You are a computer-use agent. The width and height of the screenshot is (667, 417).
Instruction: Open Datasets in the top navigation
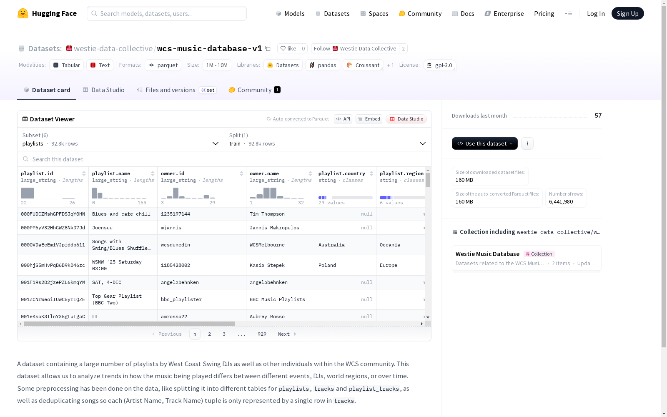tap(333, 13)
